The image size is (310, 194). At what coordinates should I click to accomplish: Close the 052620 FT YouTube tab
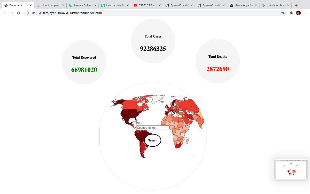160,5
